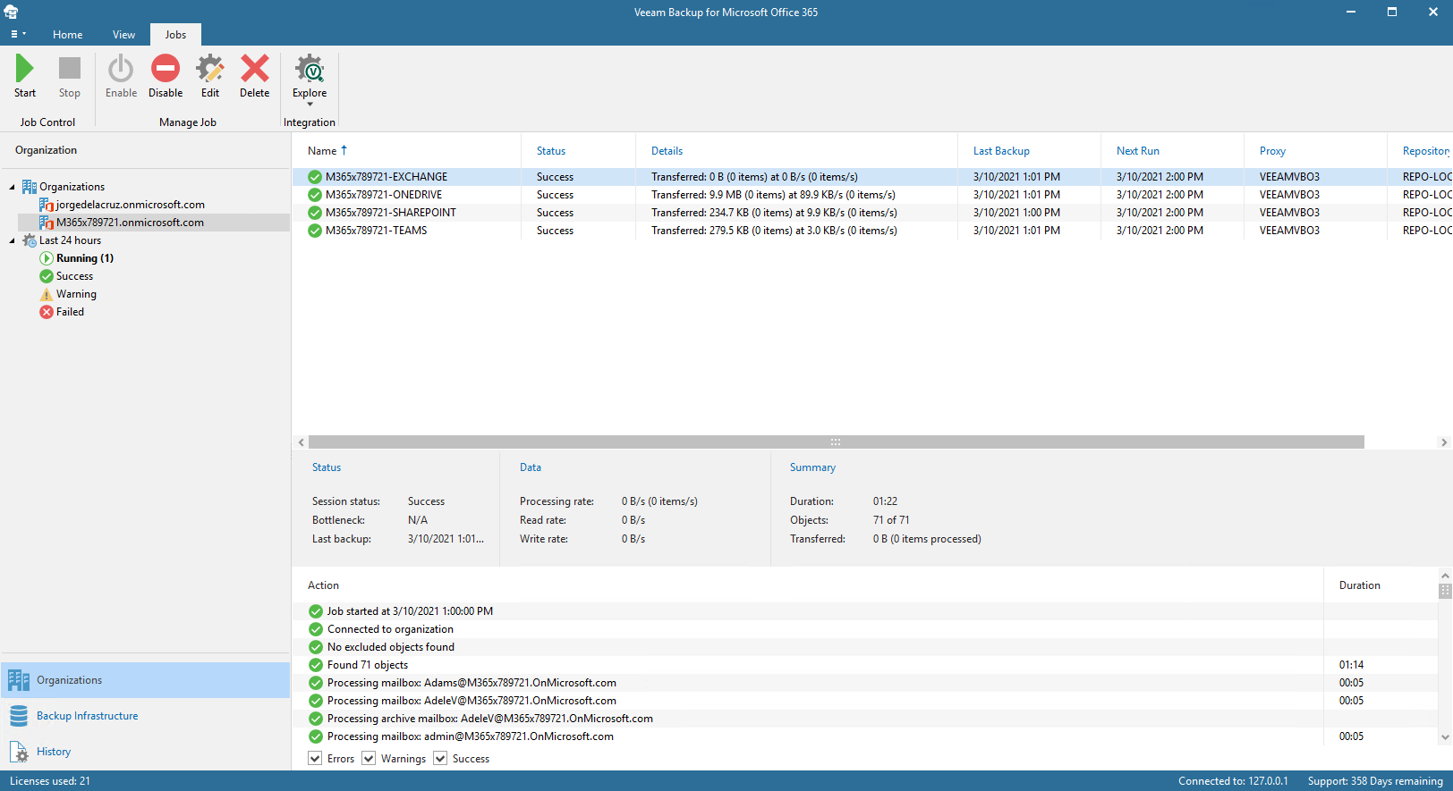Toggle the Warnings filter checkbox

coord(369,759)
